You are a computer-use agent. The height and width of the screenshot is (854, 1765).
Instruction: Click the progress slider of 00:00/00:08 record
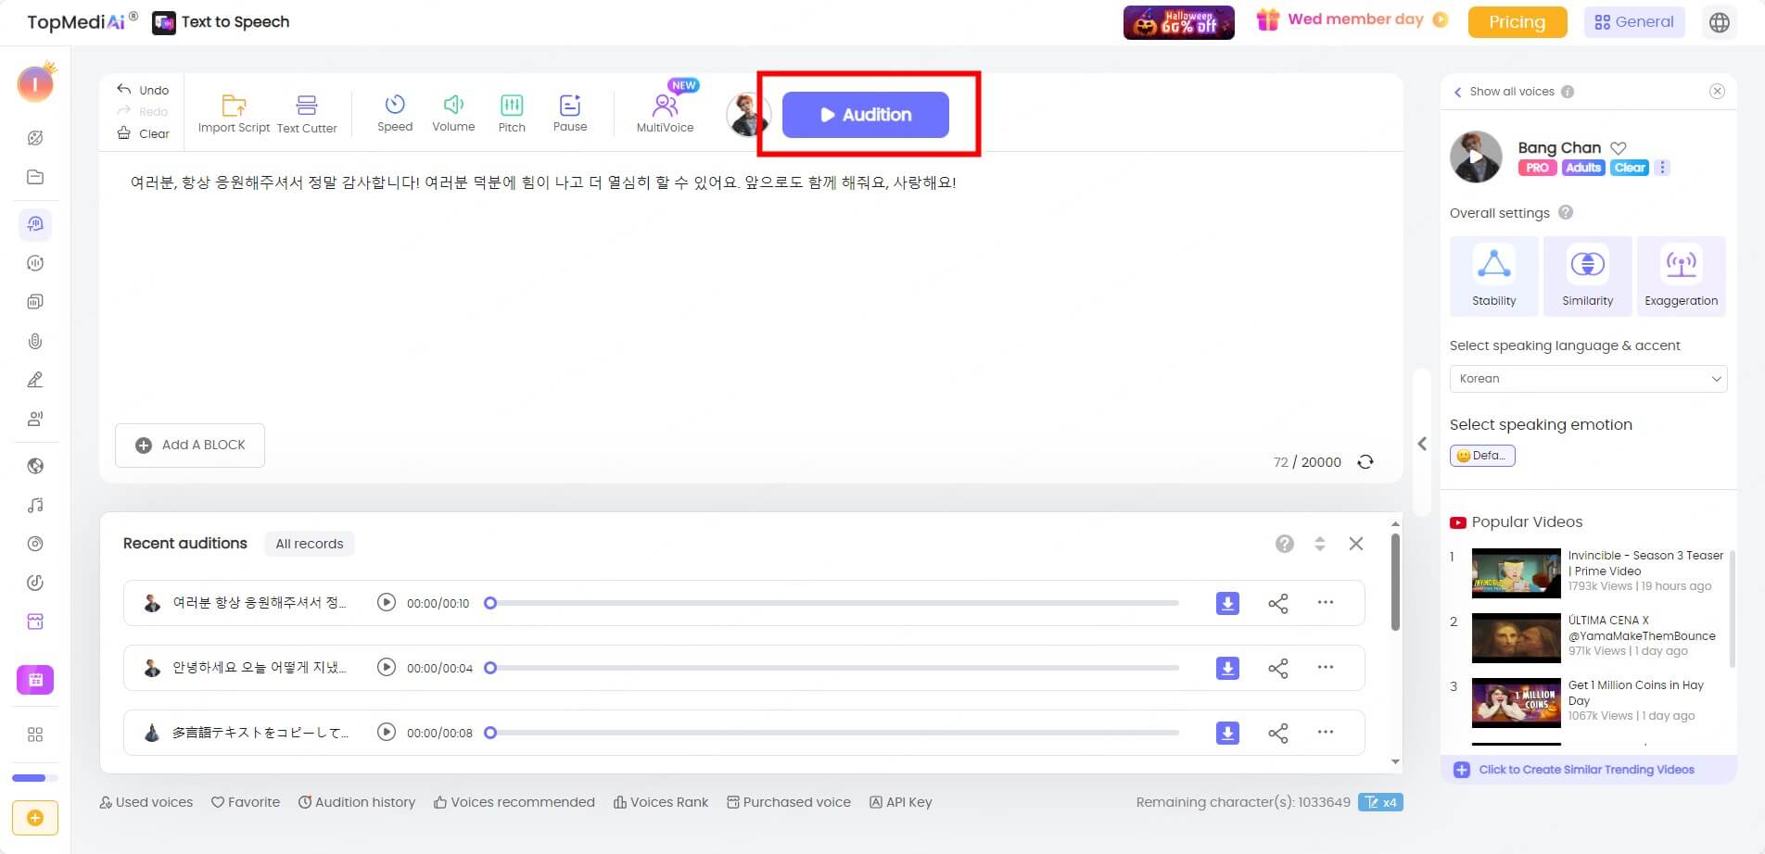pyautogui.click(x=832, y=733)
